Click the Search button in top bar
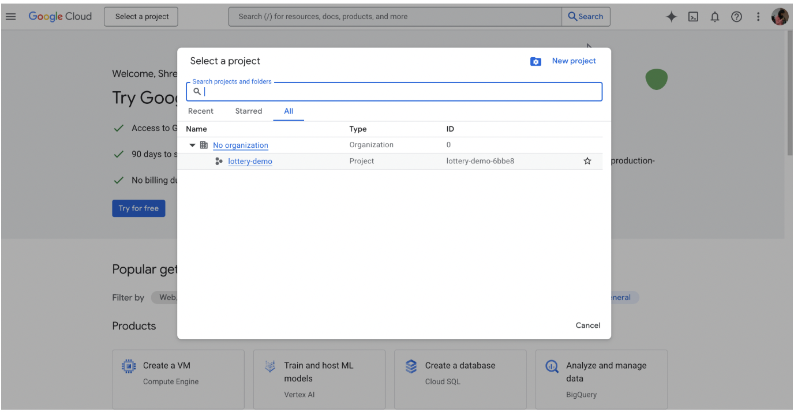This screenshot has width=794, height=412. (586, 17)
